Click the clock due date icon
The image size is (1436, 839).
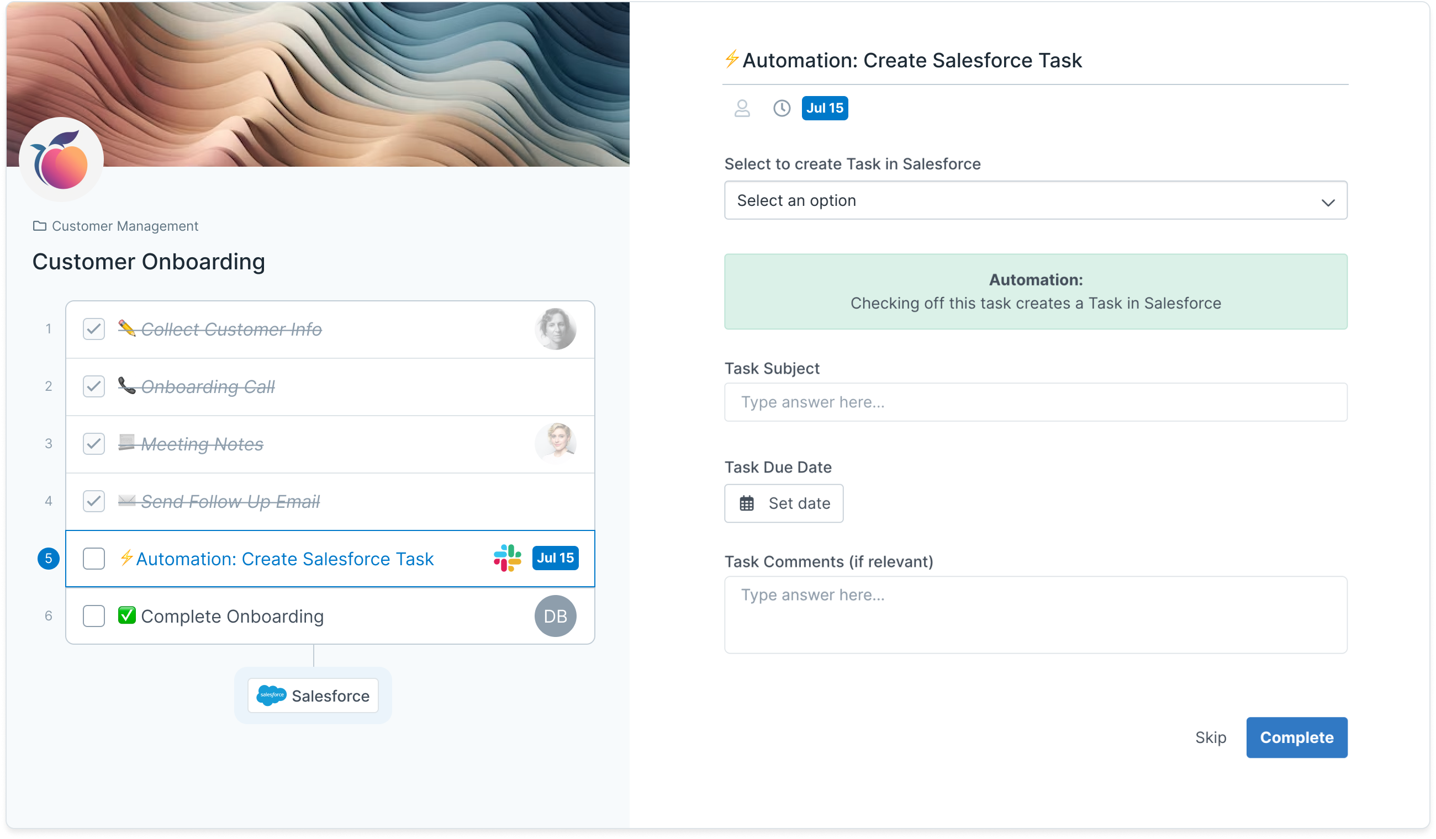click(782, 108)
